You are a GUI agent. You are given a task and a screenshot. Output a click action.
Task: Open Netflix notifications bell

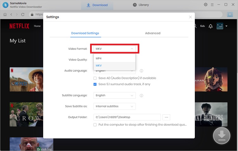[210, 26]
